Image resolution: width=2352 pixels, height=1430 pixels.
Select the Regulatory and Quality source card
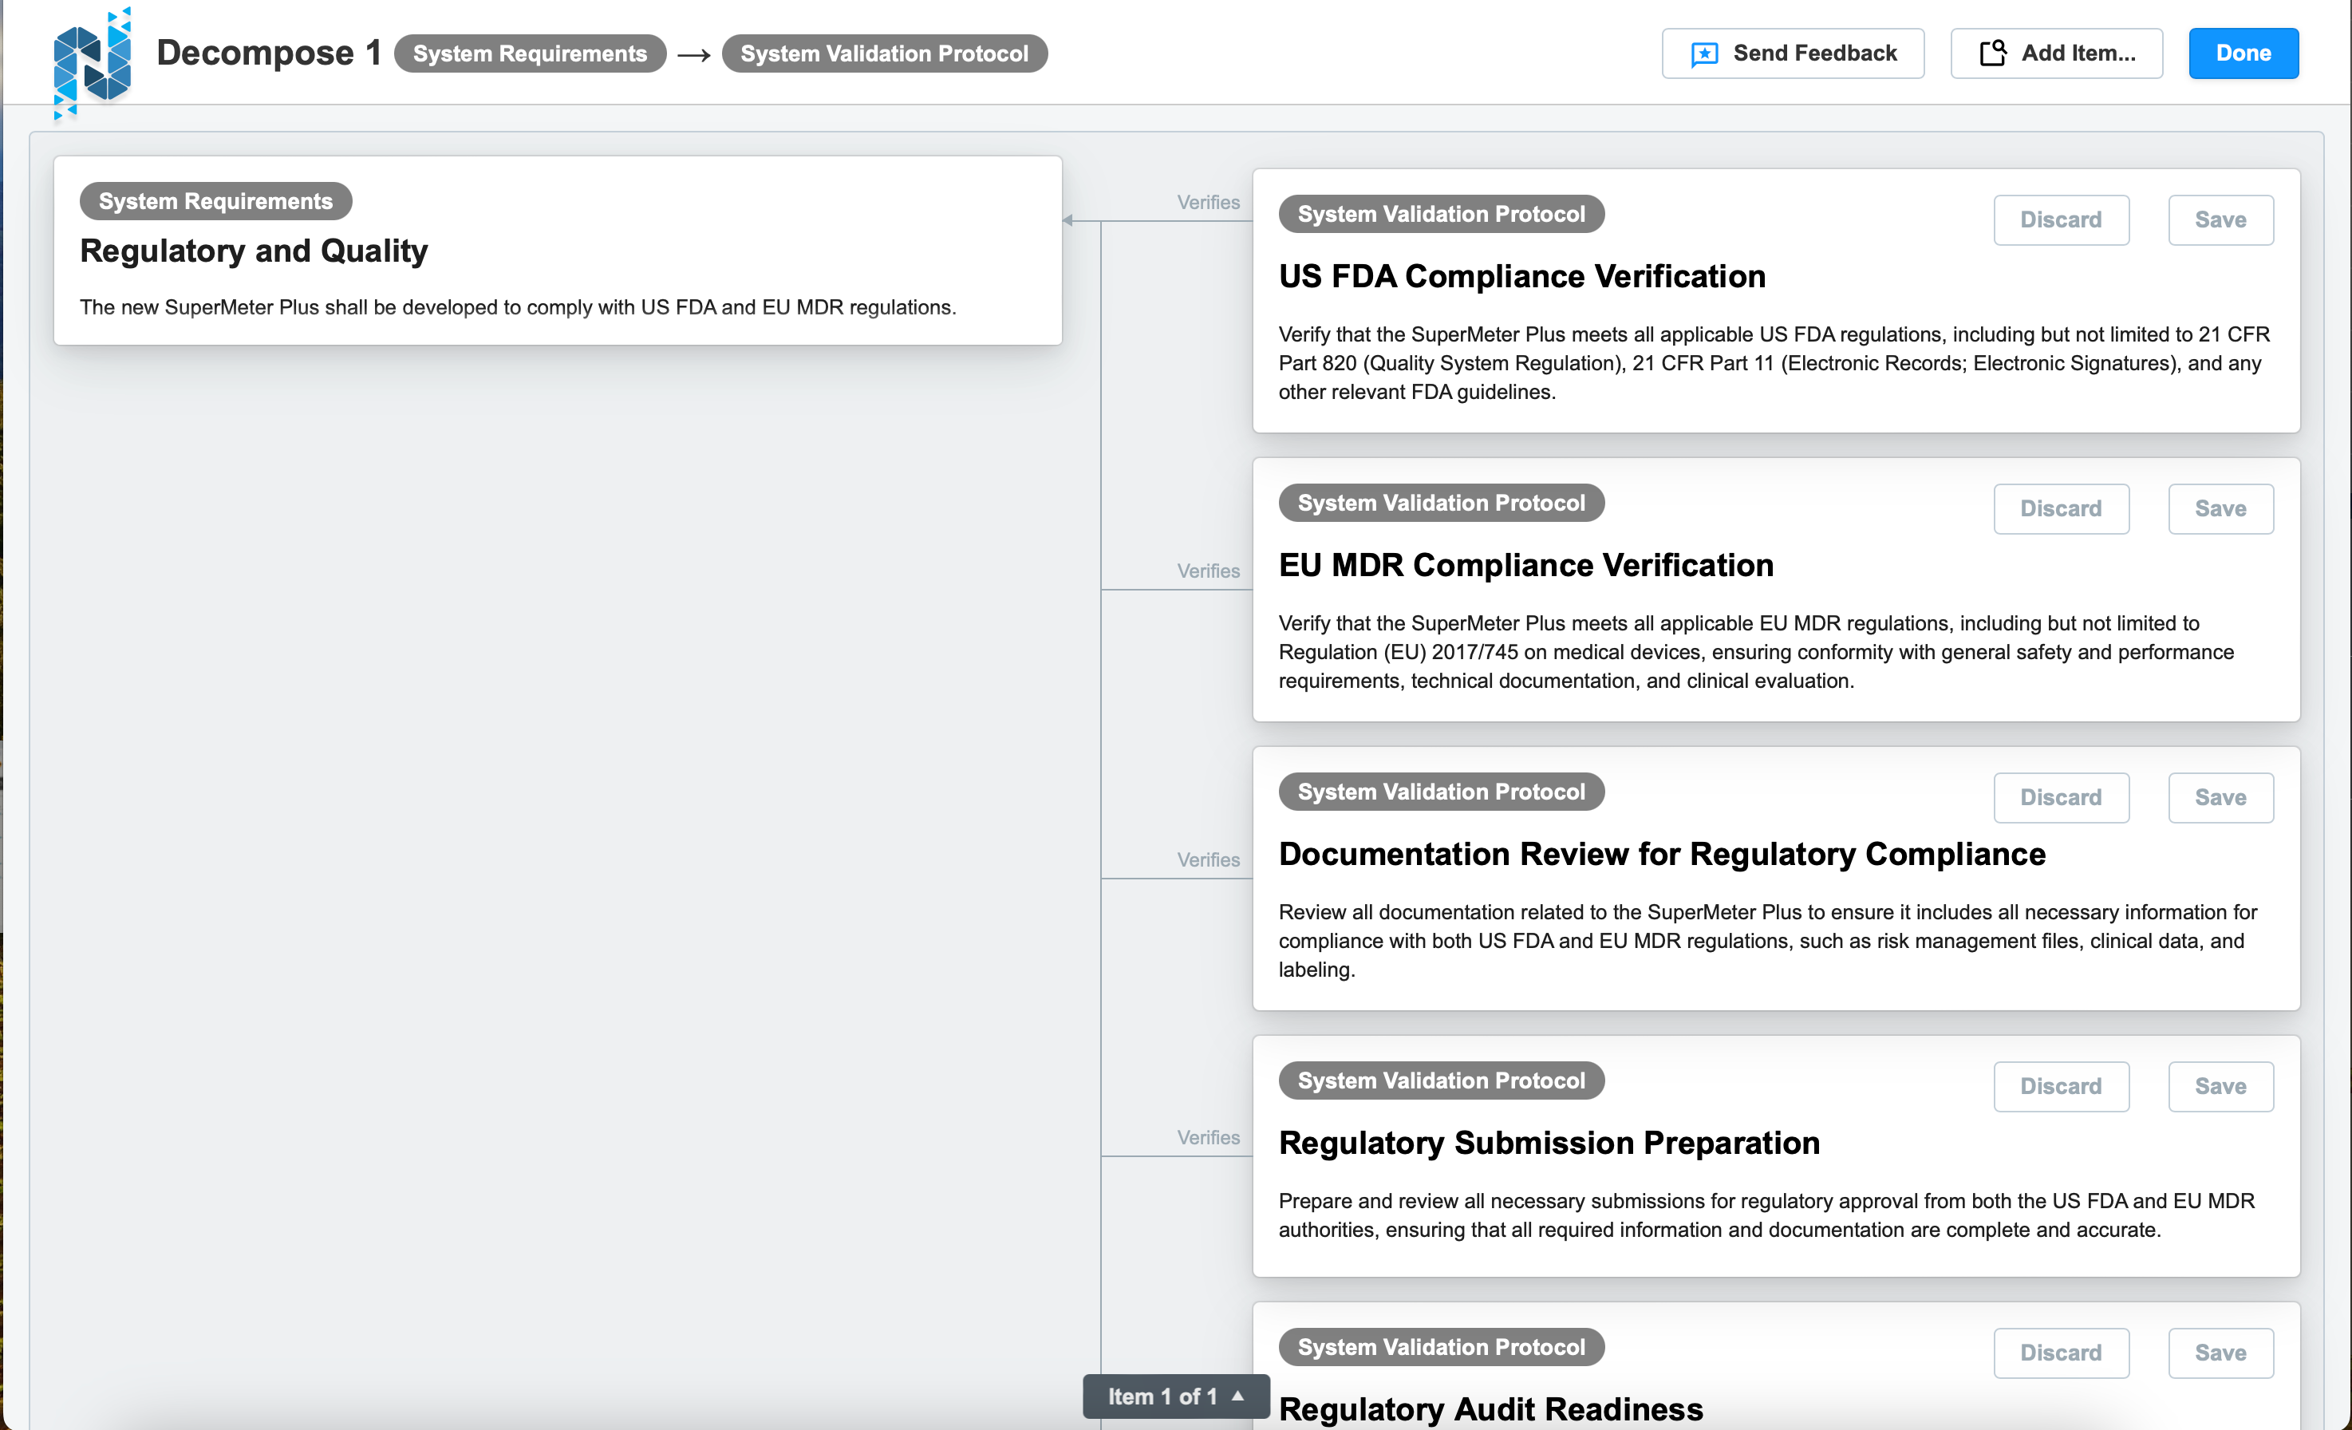coord(558,251)
